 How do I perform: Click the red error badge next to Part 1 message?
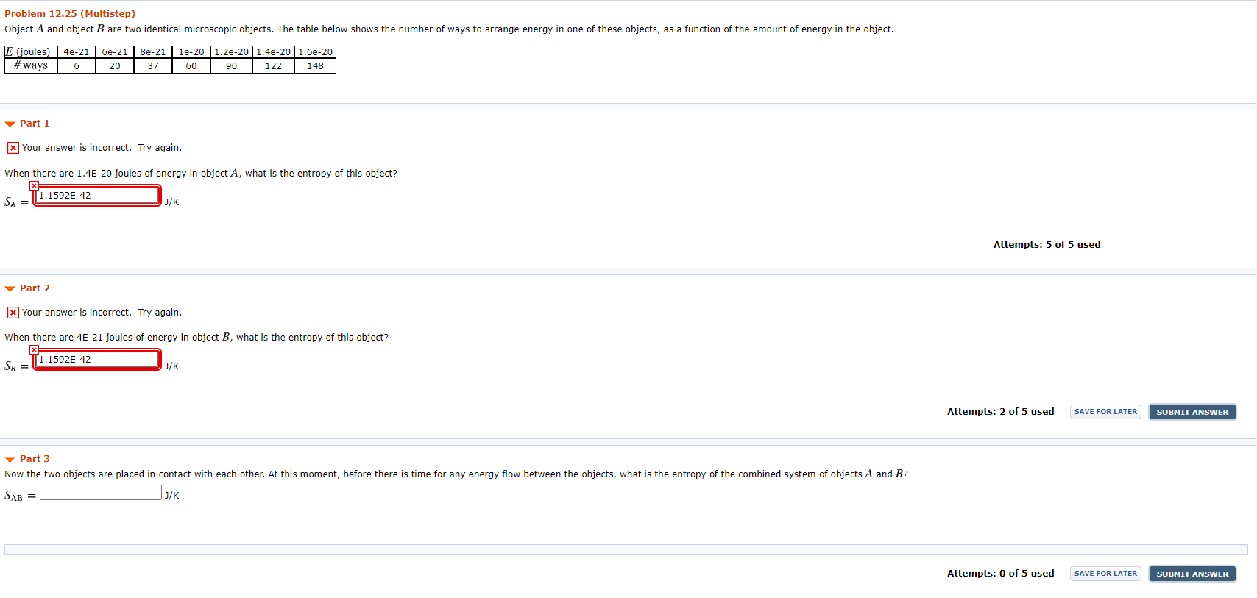click(13, 147)
